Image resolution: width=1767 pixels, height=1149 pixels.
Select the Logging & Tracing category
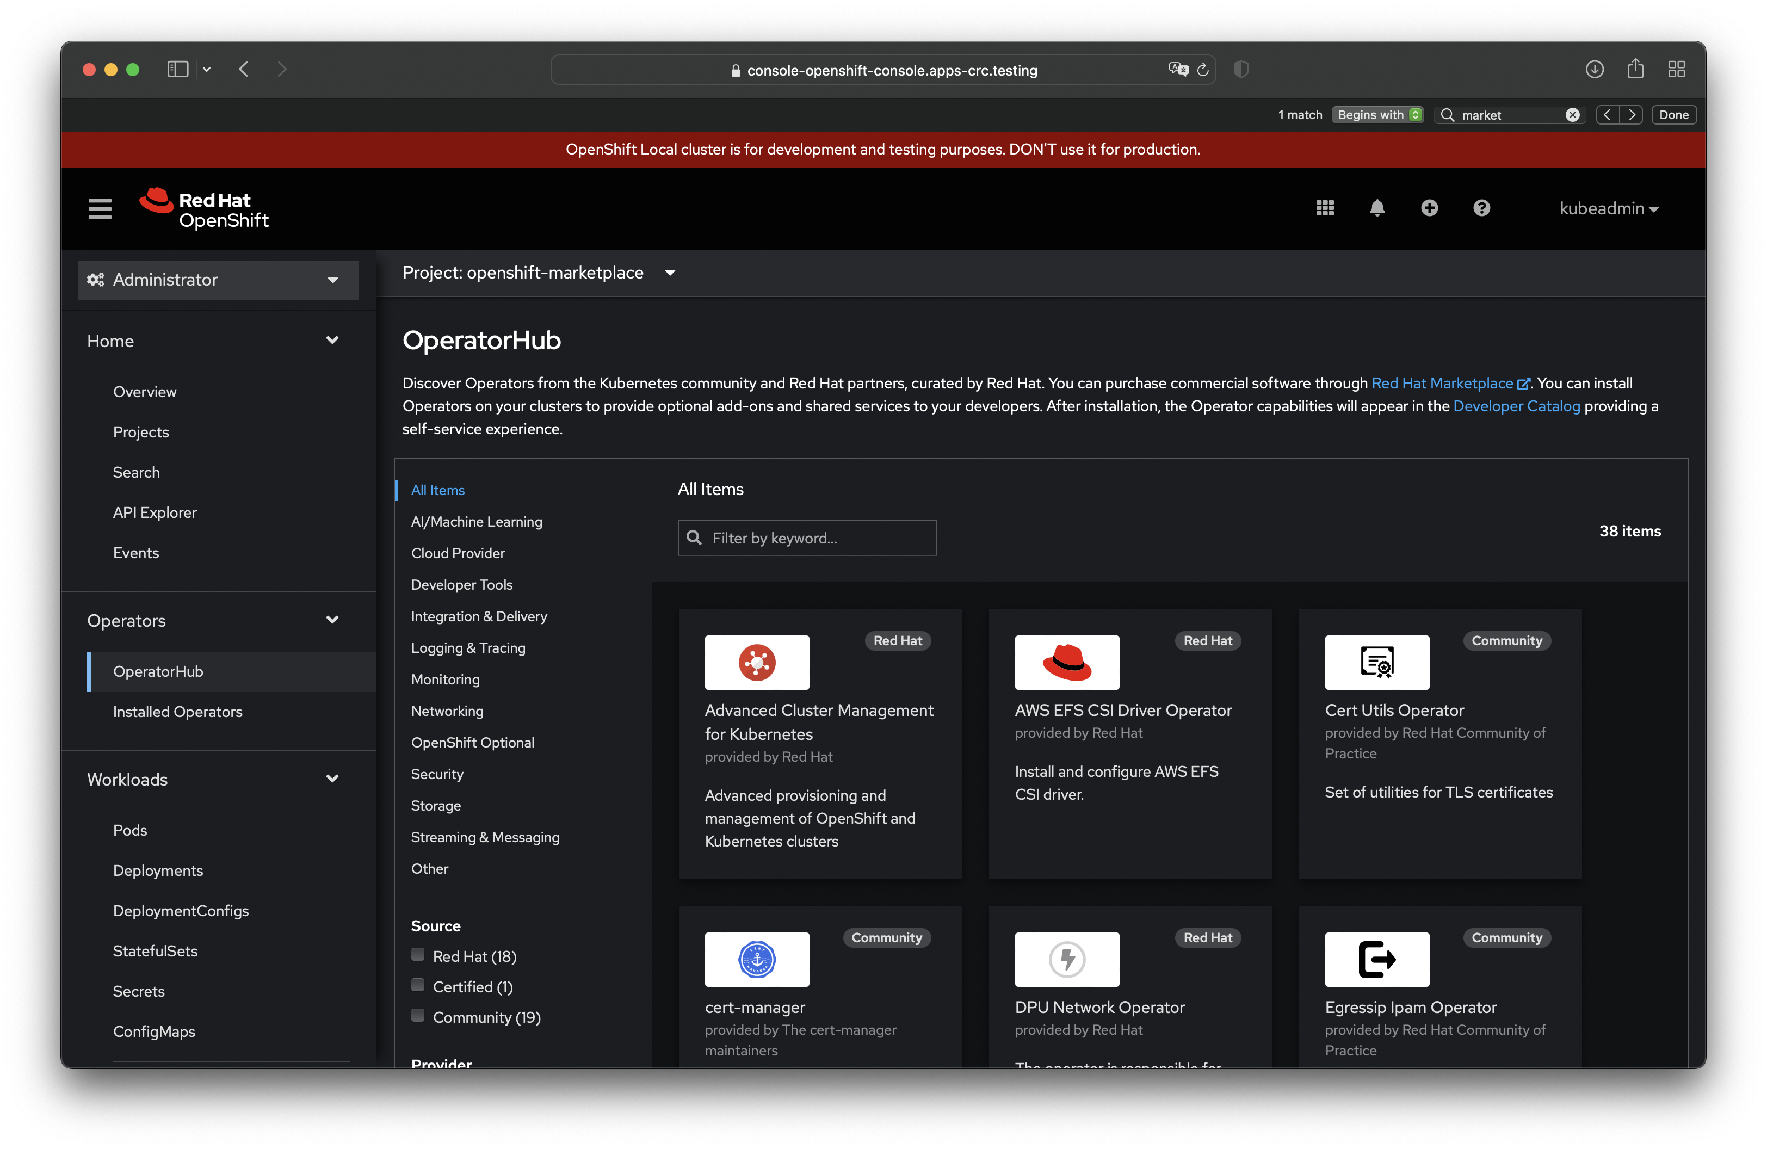click(468, 648)
